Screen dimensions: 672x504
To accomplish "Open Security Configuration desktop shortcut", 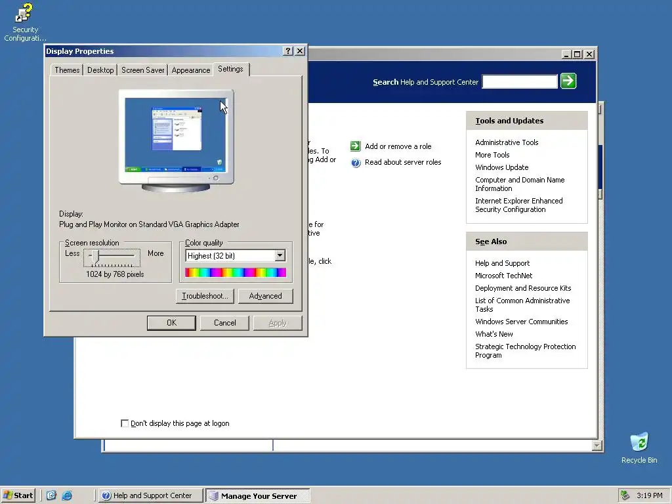I will pos(24,22).
